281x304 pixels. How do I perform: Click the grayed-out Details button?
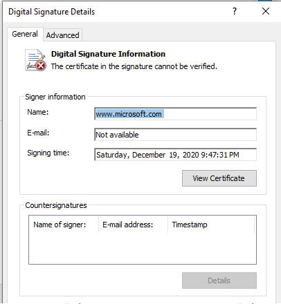pyautogui.click(x=219, y=281)
